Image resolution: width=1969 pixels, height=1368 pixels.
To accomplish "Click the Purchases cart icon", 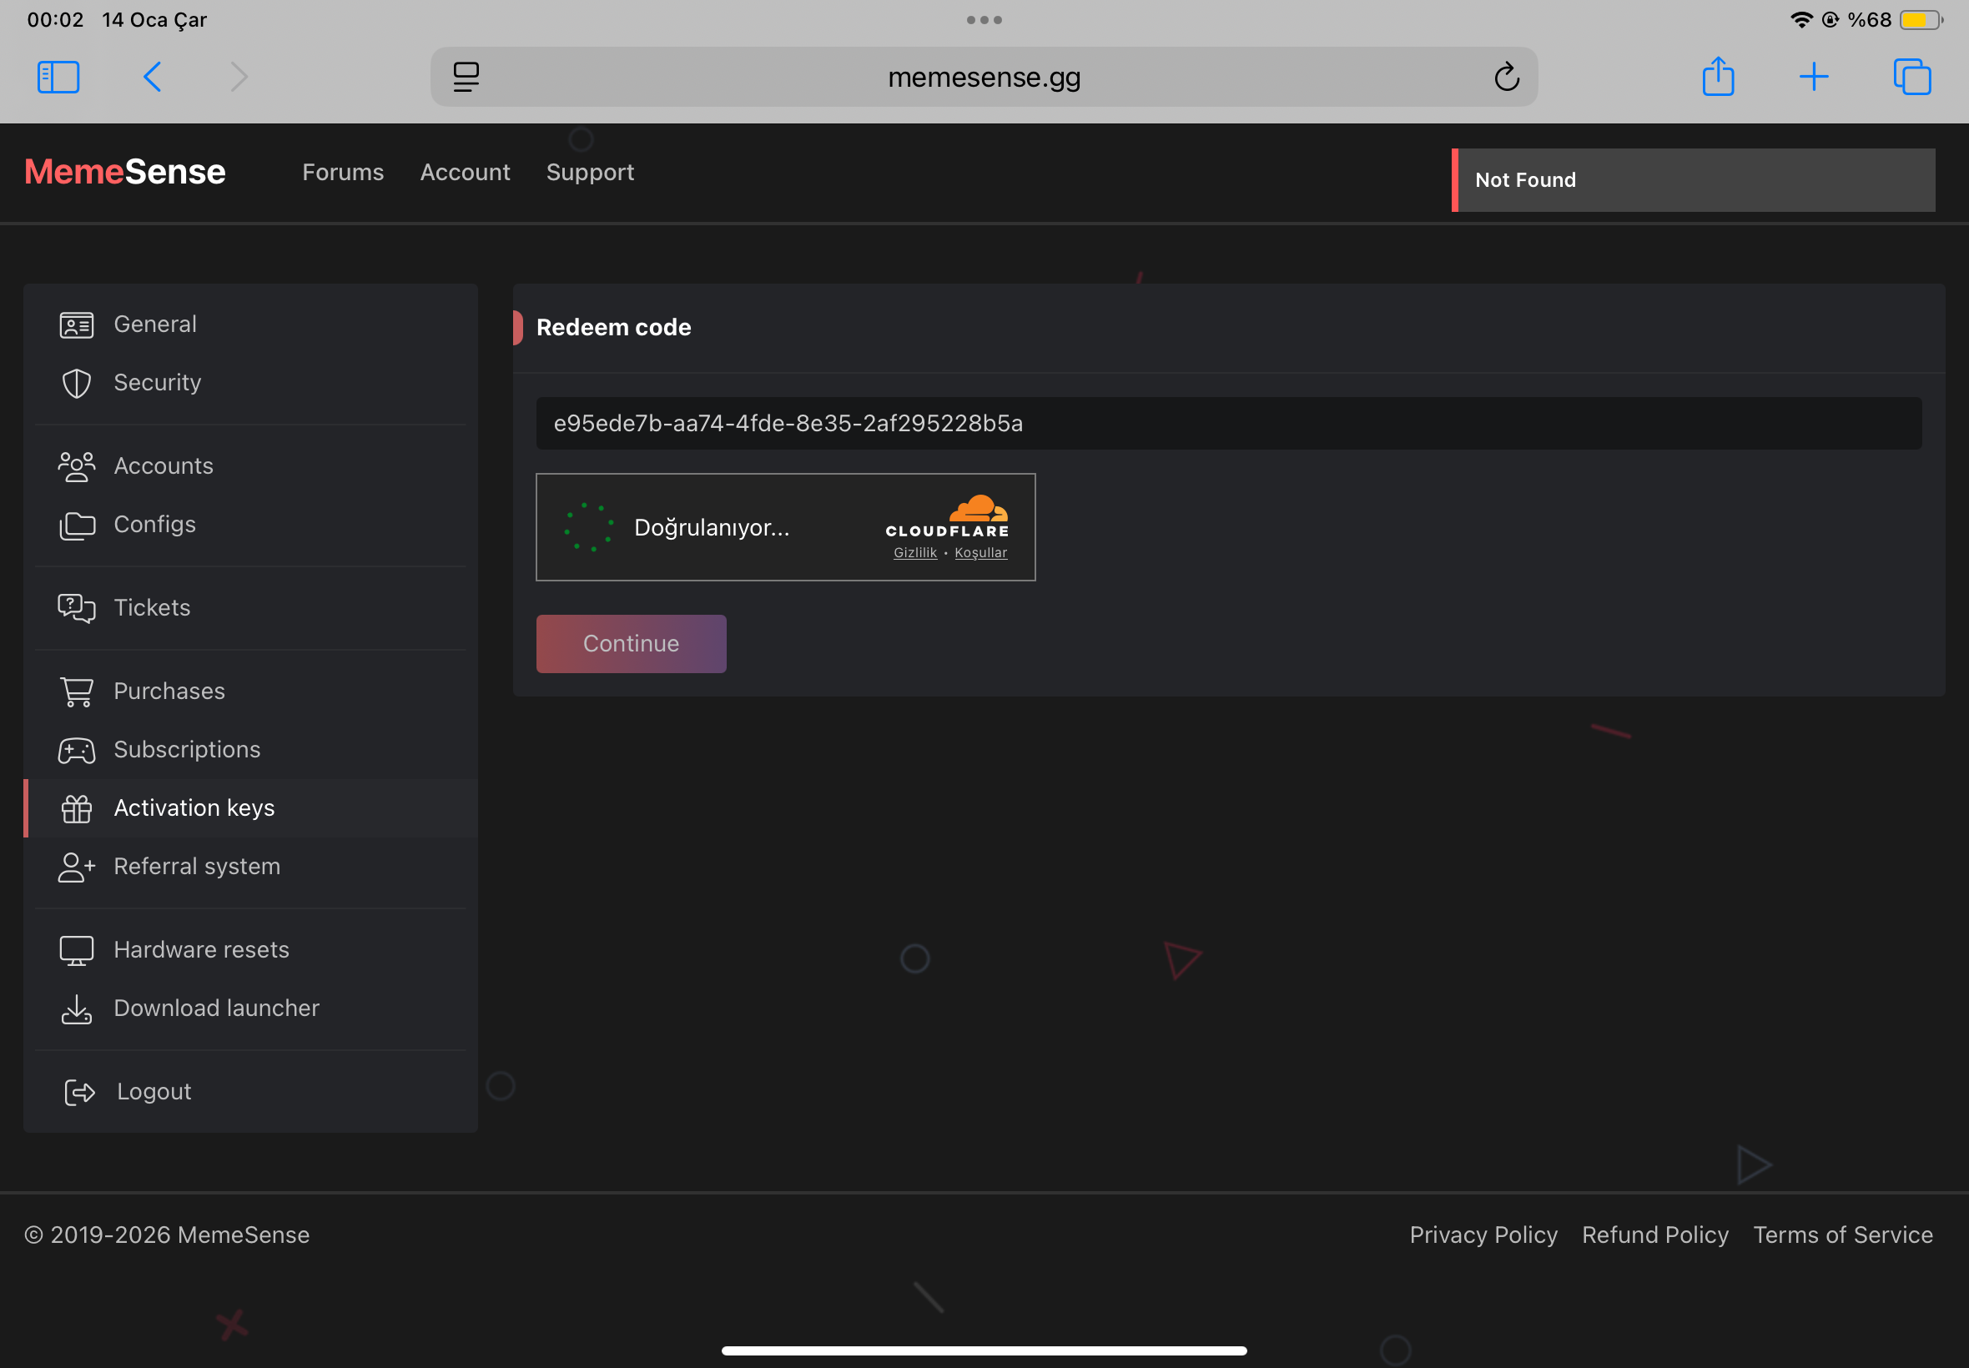I will tap(76, 692).
